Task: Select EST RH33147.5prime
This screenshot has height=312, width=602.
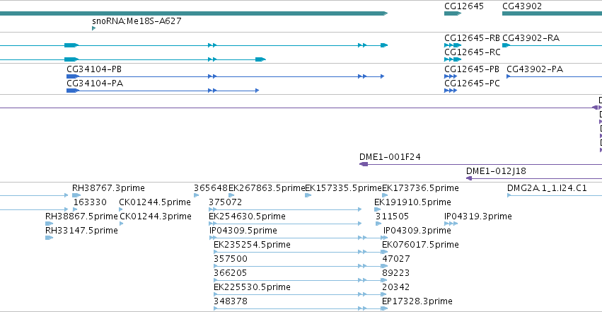Action: coord(81,231)
